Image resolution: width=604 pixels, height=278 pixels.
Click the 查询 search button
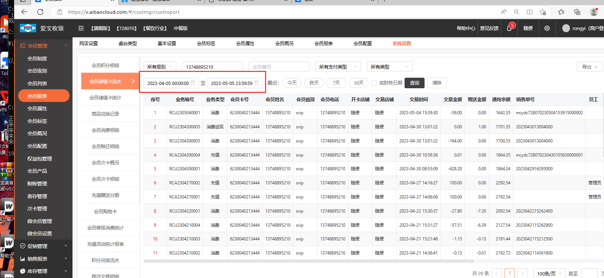[414, 83]
